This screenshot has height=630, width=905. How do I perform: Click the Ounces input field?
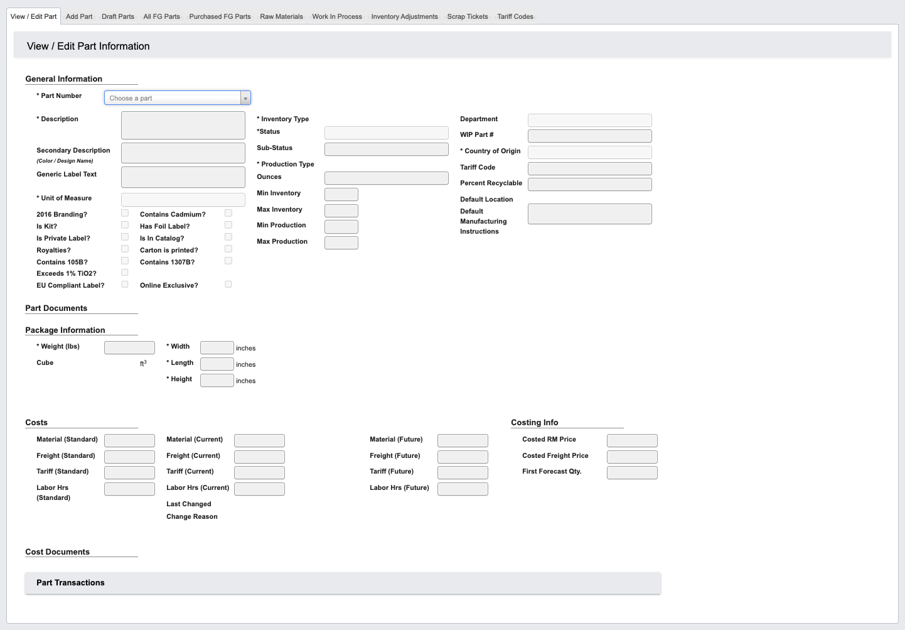pyautogui.click(x=387, y=178)
